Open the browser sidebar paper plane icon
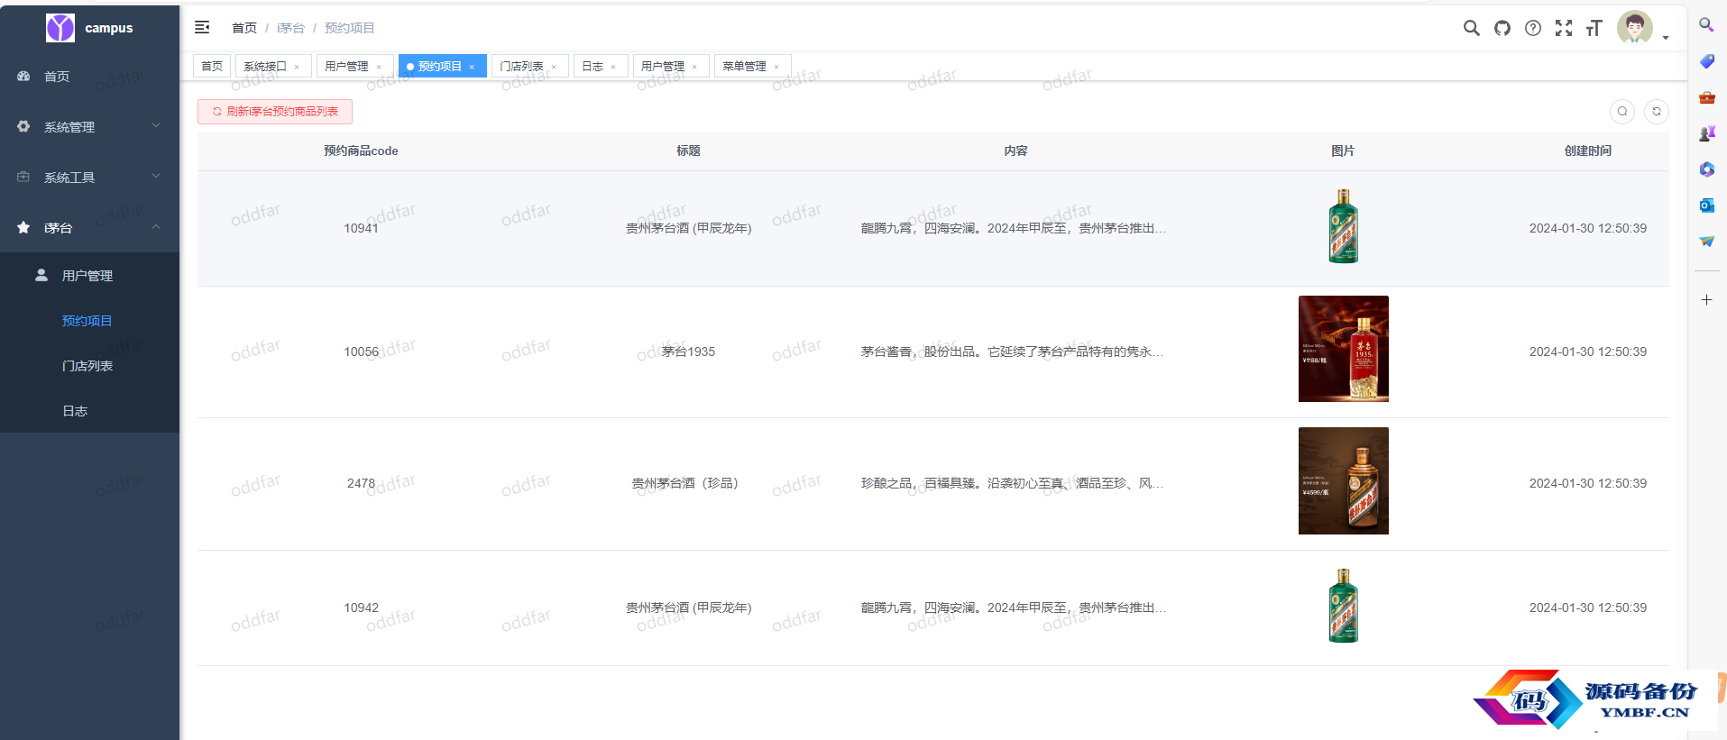Screen dimensions: 1727x740 coord(1706,242)
